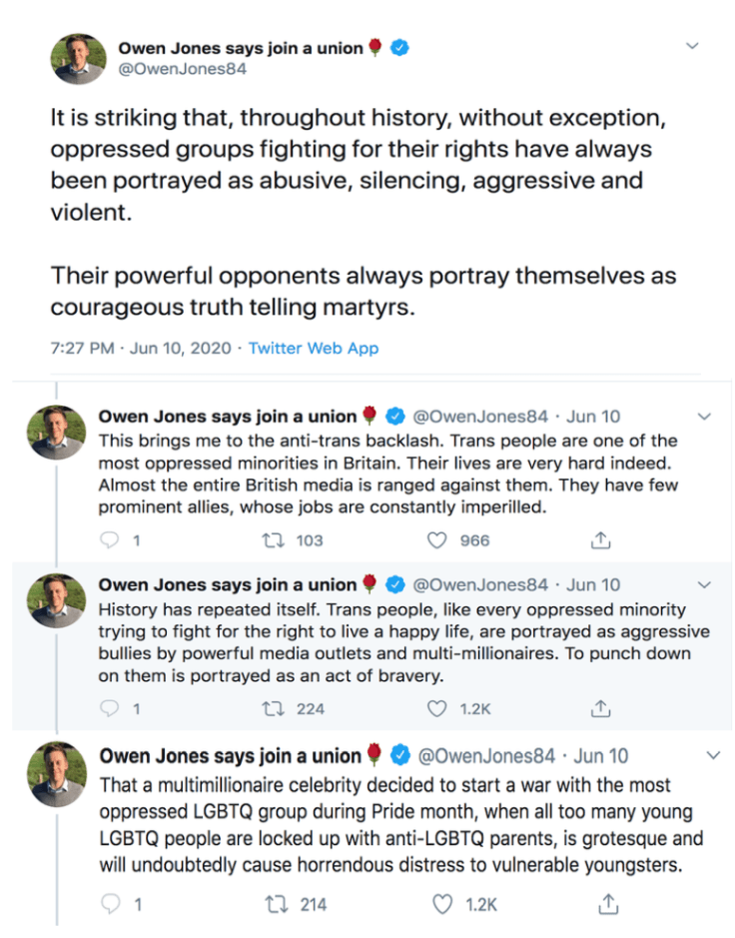Reply to the 'History has repeated itself' tweet
Viewport: 735px width, 938px height.
111,708
